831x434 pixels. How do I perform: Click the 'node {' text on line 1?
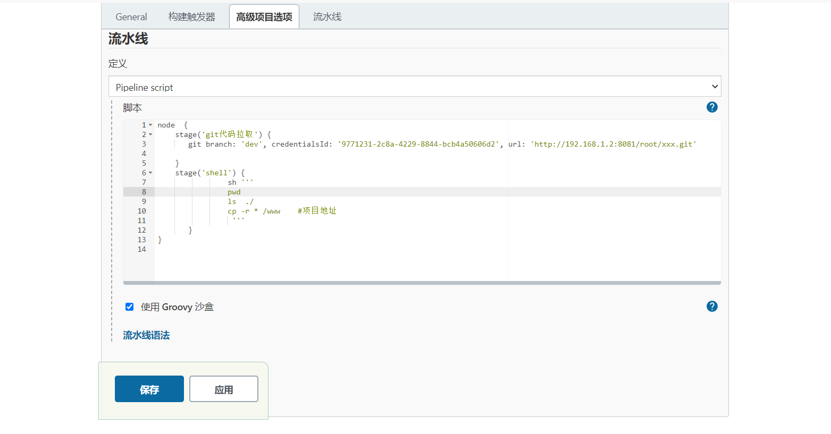[173, 125]
